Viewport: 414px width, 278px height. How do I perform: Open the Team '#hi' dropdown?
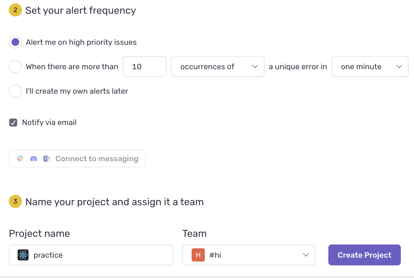pyautogui.click(x=248, y=255)
